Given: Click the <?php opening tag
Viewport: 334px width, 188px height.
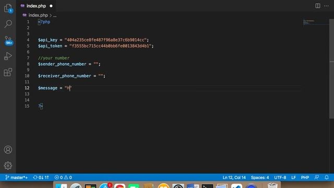Looking at the screenshot, I should (x=44, y=22).
